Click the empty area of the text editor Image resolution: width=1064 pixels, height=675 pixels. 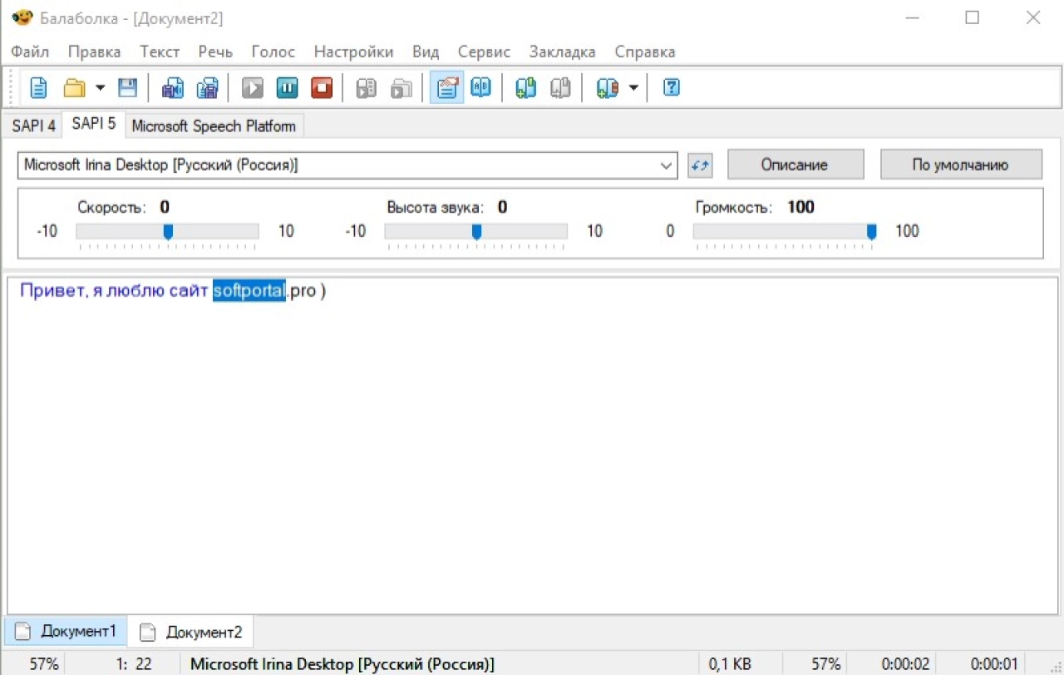point(532,457)
